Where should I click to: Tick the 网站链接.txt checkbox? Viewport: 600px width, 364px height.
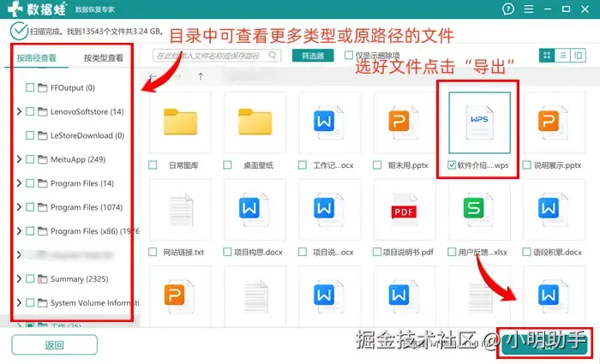point(153,252)
